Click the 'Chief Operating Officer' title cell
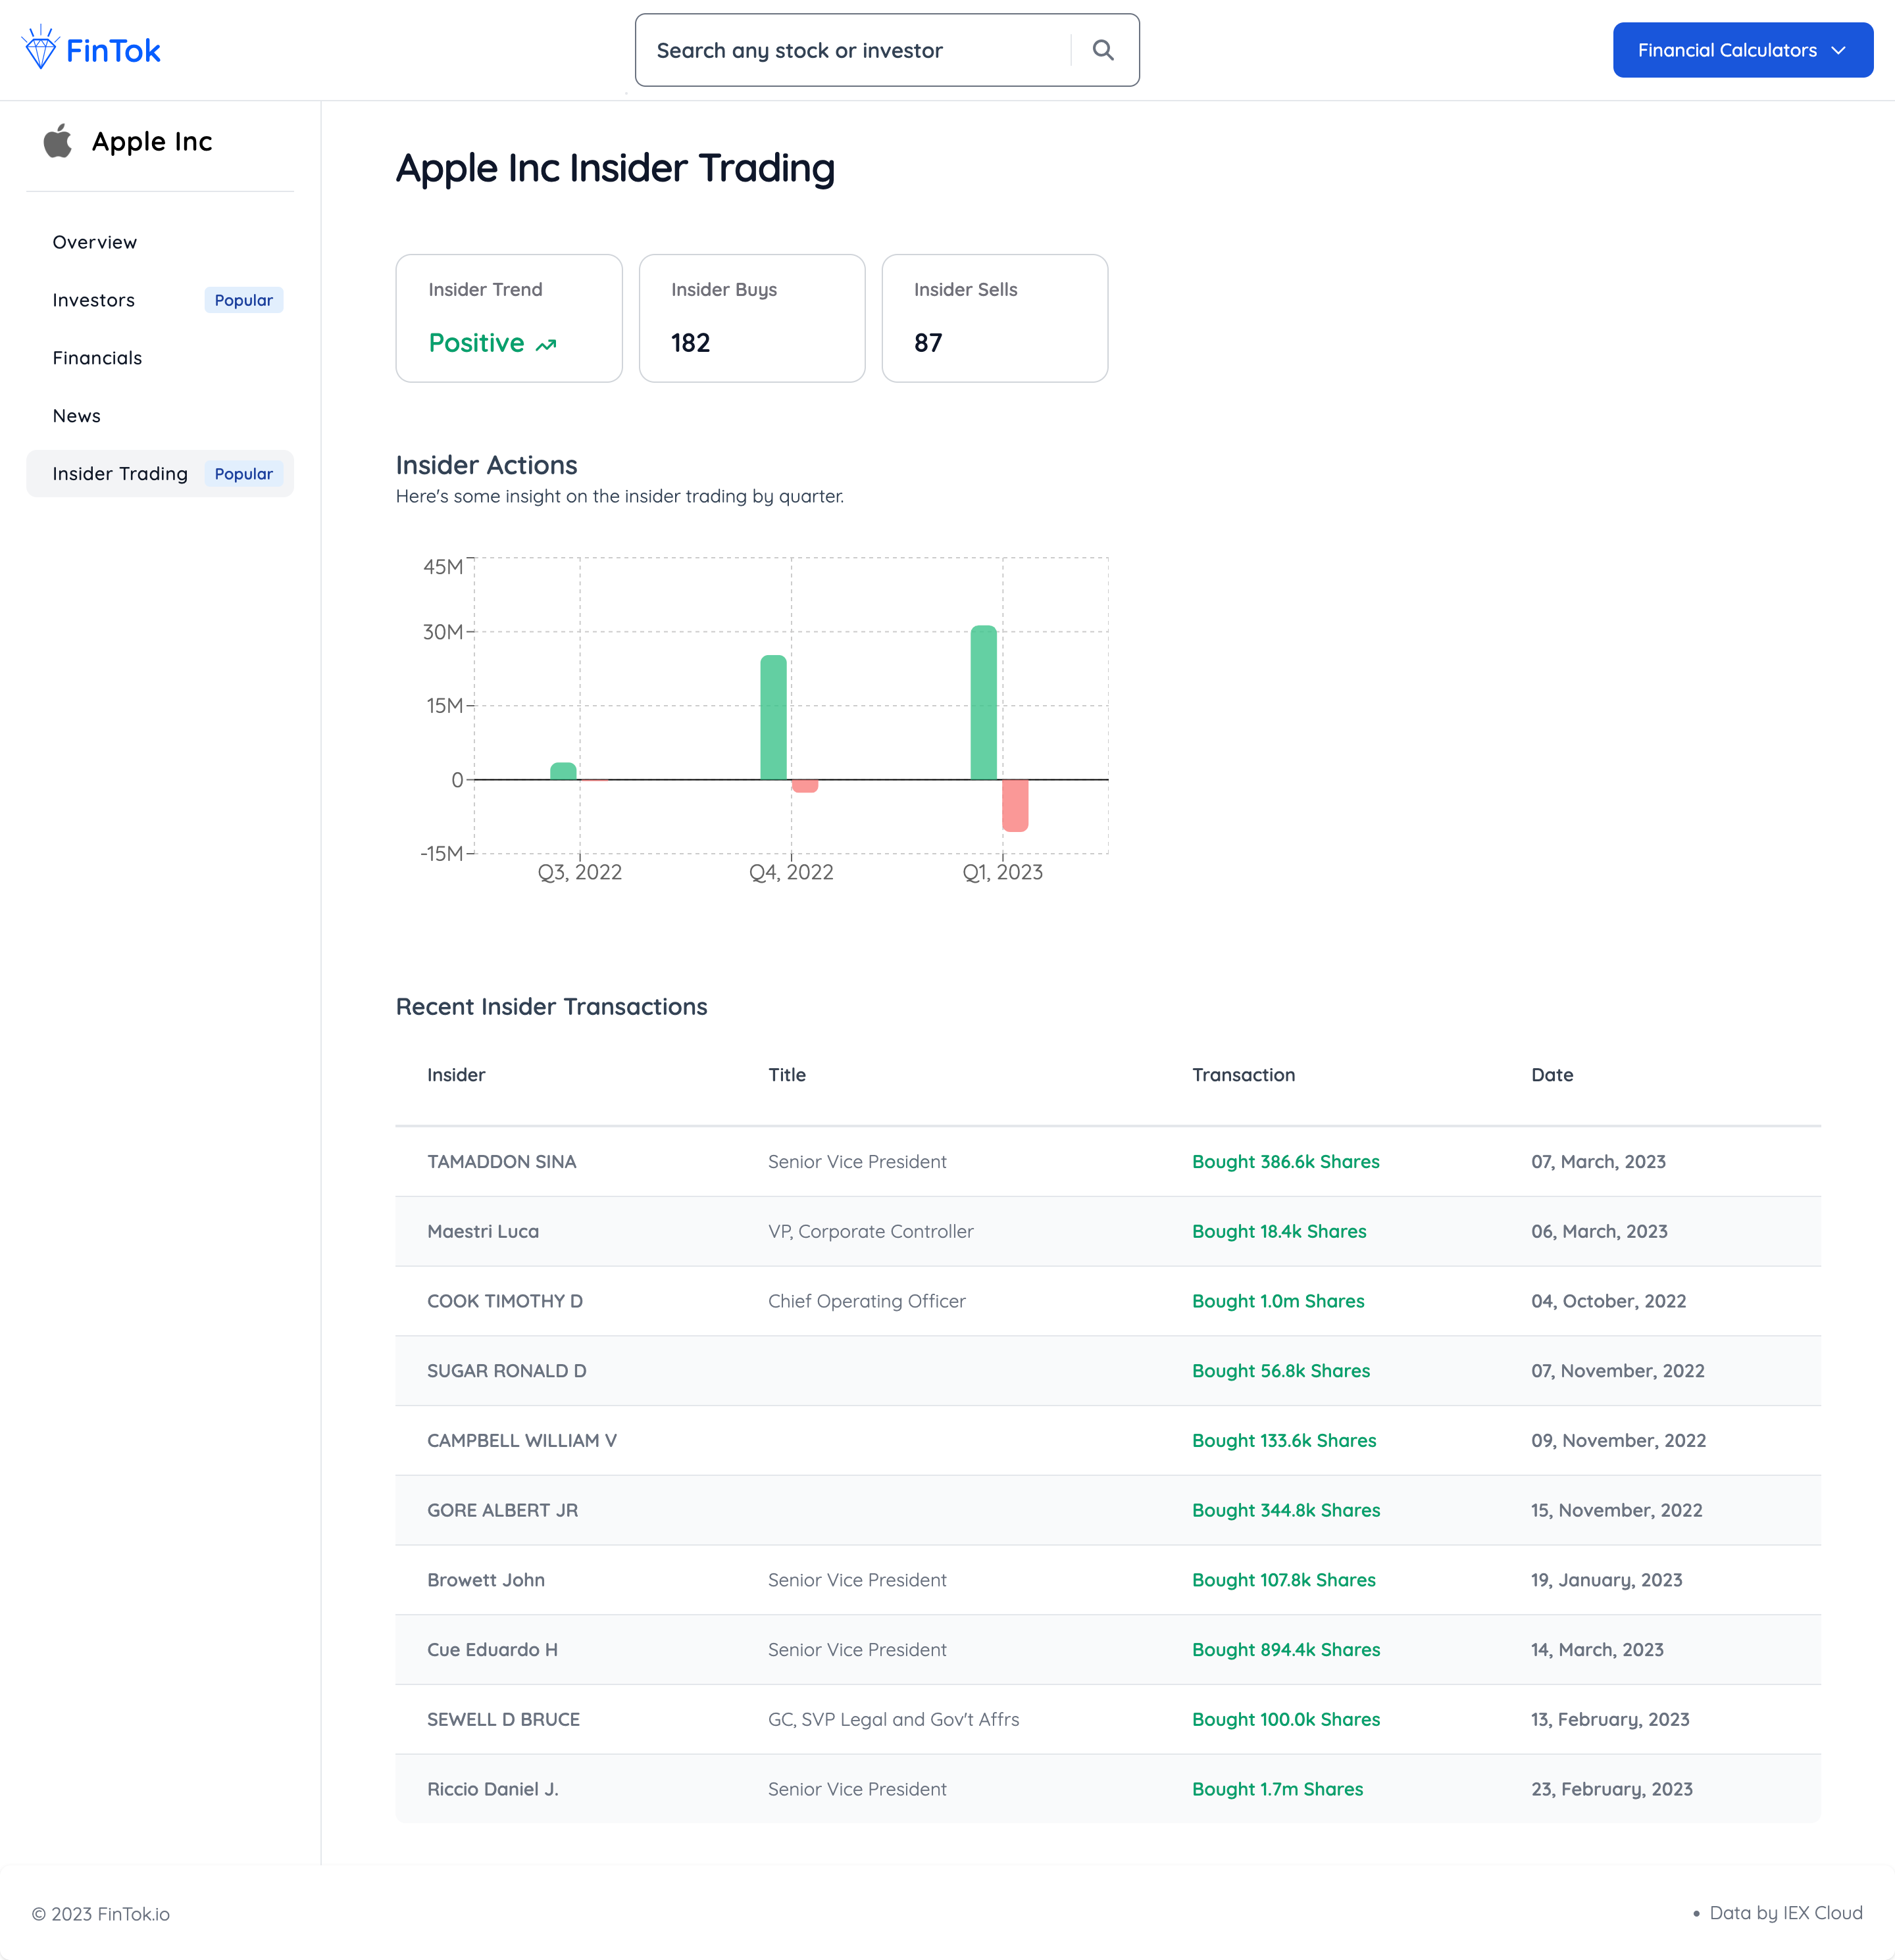The image size is (1895, 1960). point(867,1301)
